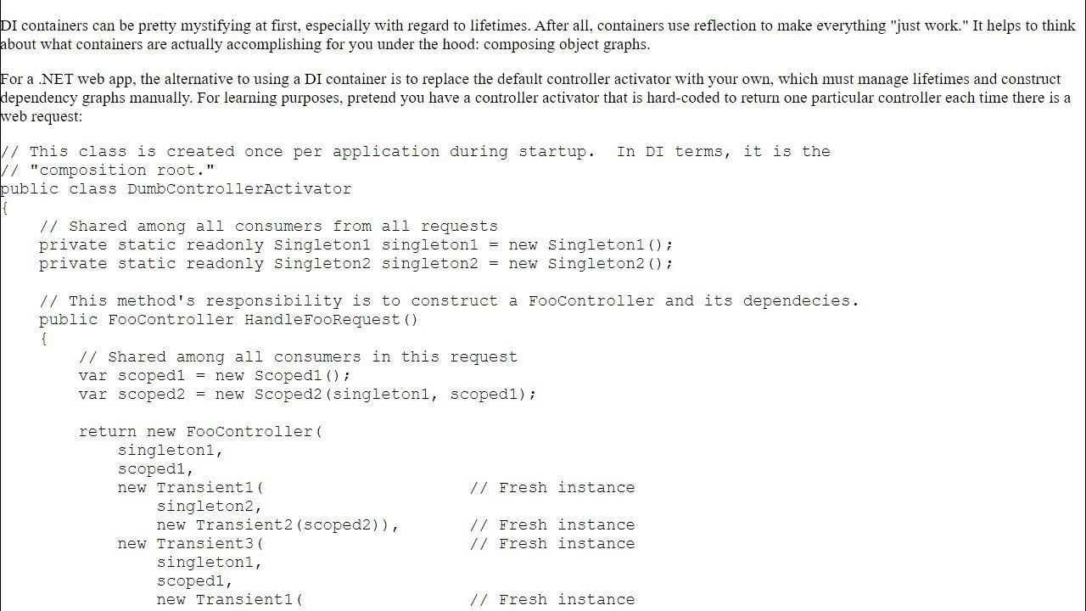Click the "// Fresh instance" comment beside Transient3
The image size is (1086, 611).
point(552,543)
